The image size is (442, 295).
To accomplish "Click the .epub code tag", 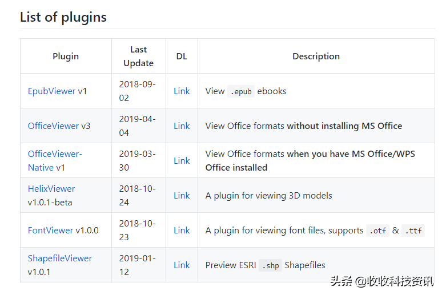I will tap(240, 91).
